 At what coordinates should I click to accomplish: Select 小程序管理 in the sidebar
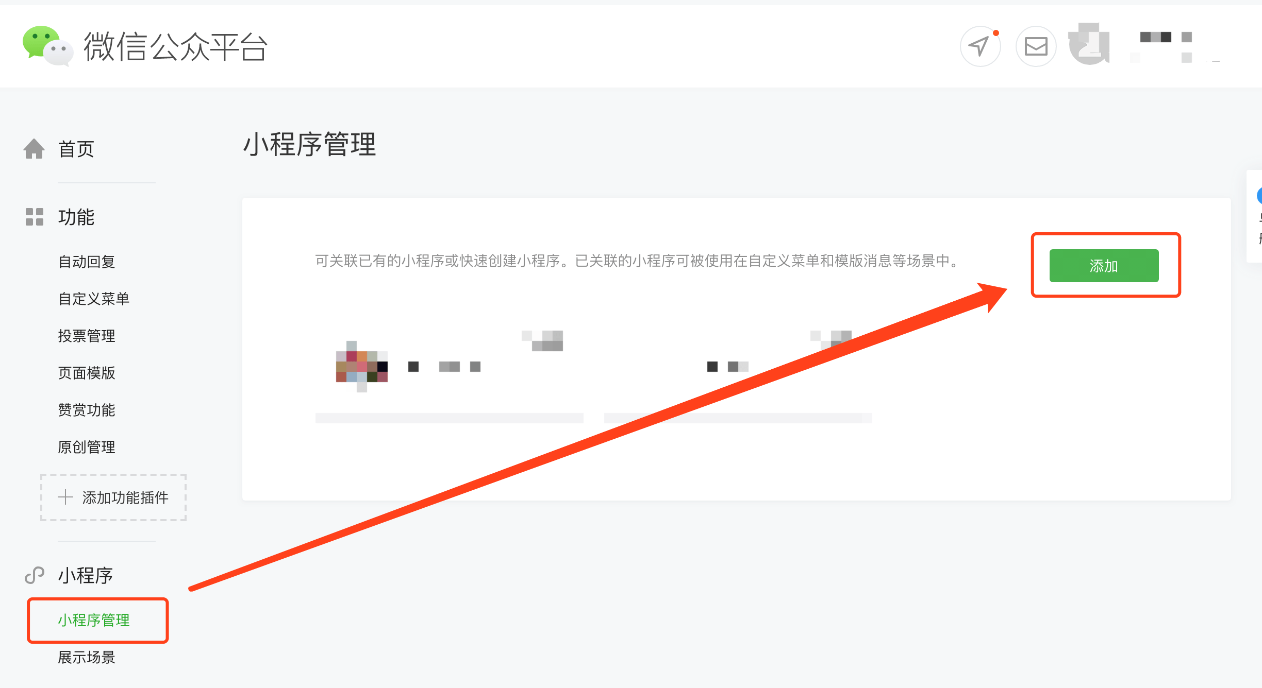click(x=94, y=620)
